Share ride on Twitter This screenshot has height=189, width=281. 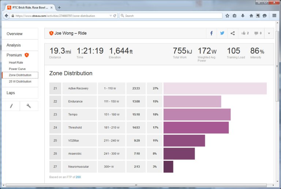click(222, 33)
